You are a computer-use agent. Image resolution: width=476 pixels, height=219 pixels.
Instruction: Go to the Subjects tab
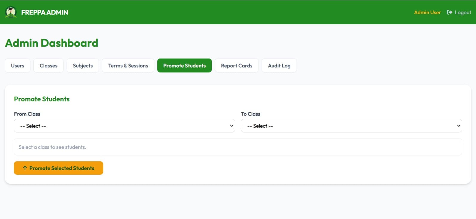tap(83, 66)
